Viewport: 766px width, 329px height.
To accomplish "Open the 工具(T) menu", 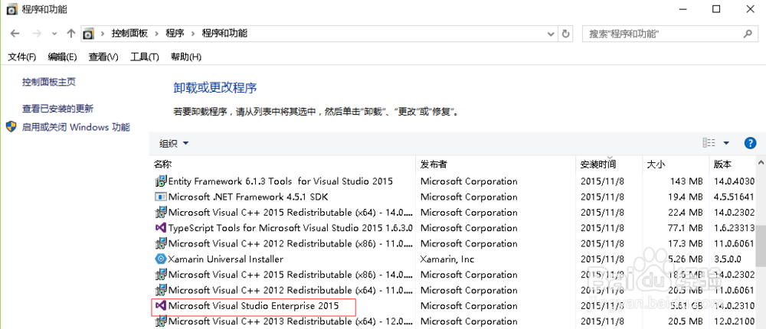I will point(145,57).
